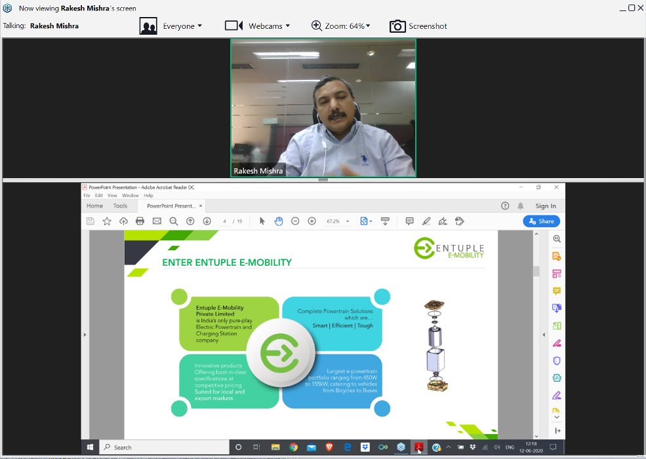Expand the tools pane with arrow-bar icon
This screenshot has height=459, width=646.
(557, 431)
